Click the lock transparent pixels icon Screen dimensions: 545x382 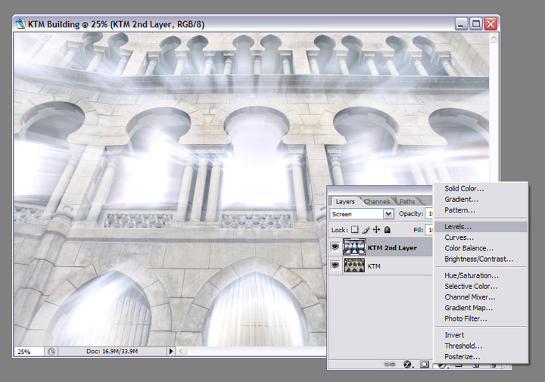[x=355, y=229]
